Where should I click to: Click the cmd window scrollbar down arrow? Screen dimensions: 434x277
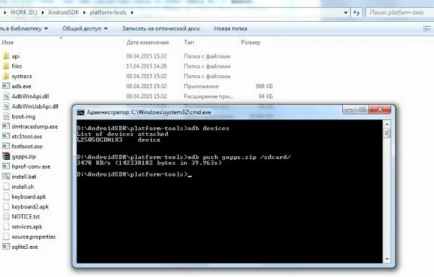[387, 260]
